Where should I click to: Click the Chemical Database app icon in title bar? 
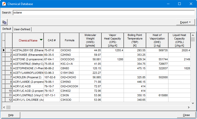point(4,4)
